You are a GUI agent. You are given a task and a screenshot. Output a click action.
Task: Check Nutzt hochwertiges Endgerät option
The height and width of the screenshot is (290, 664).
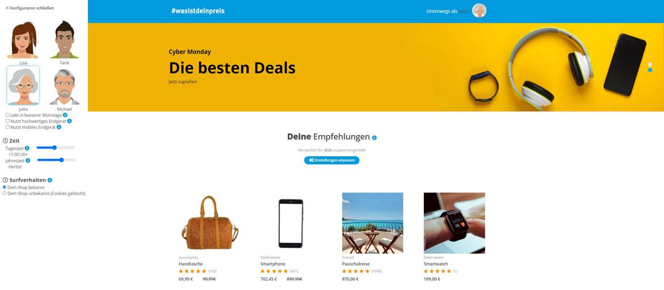click(x=7, y=121)
